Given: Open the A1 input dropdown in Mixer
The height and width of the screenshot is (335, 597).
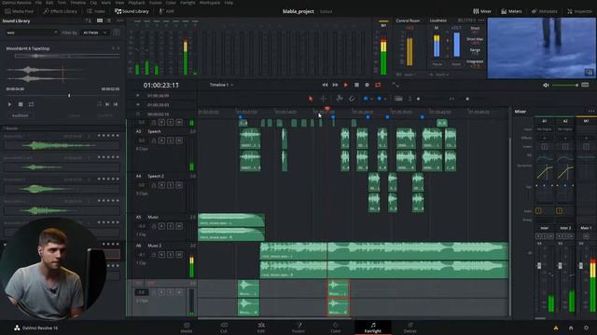Looking at the screenshot, I should point(544,129).
